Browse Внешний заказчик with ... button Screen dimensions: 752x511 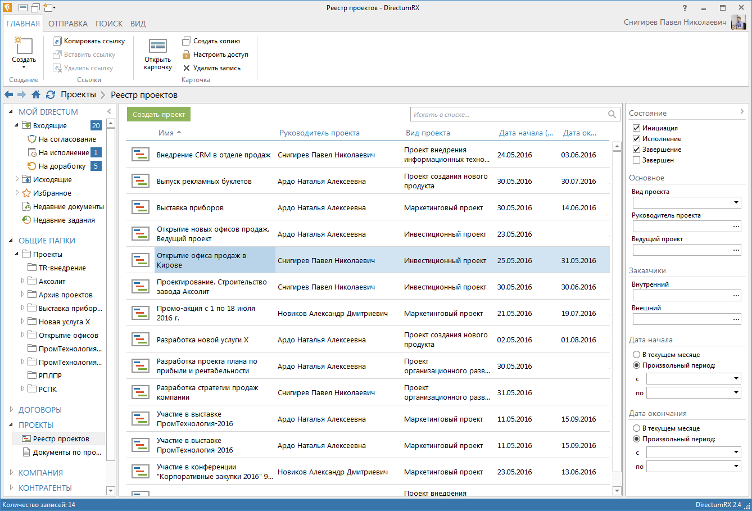pos(736,319)
